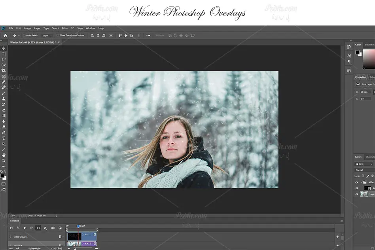375x250 pixels.
Task: Select the Rectangular Marquee tool
Action: point(4,54)
